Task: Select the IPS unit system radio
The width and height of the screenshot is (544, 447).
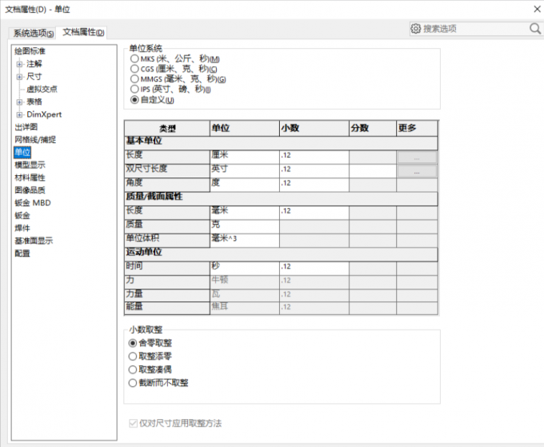Action: [x=134, y=89]
